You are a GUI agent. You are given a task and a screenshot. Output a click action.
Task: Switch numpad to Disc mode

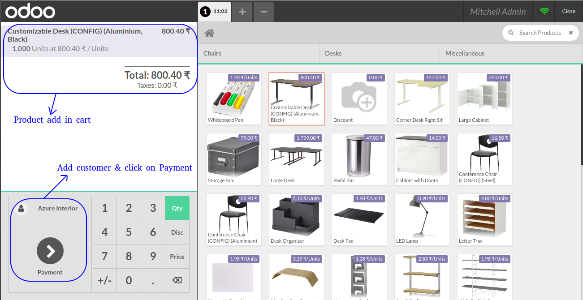pos(177,232)
